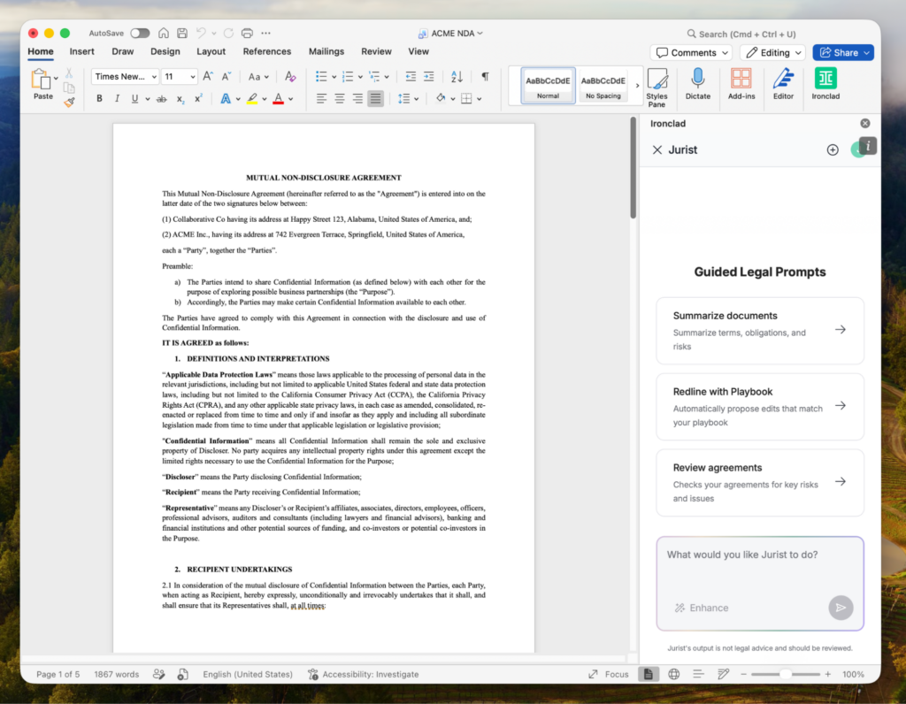This screenshot has width=906, height=704.
Task: Toggle superscript formatting
Action: (x=198, y=99)
